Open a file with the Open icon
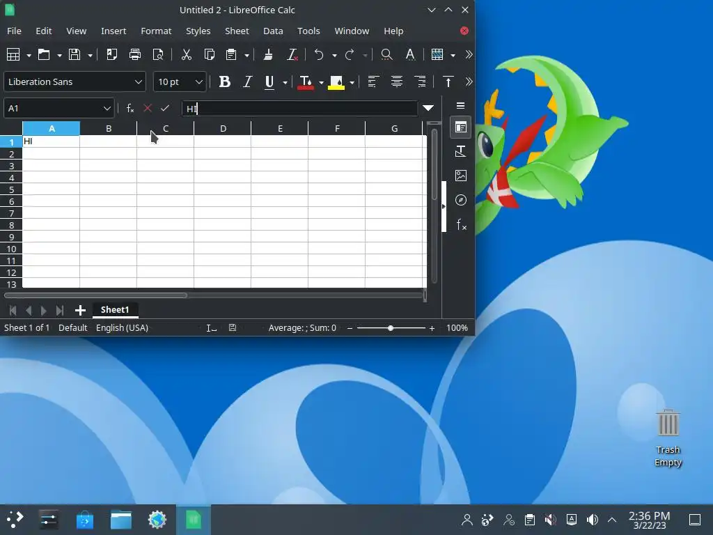The image size is (713, 535). pyautogui.click(x=44, y=54)
